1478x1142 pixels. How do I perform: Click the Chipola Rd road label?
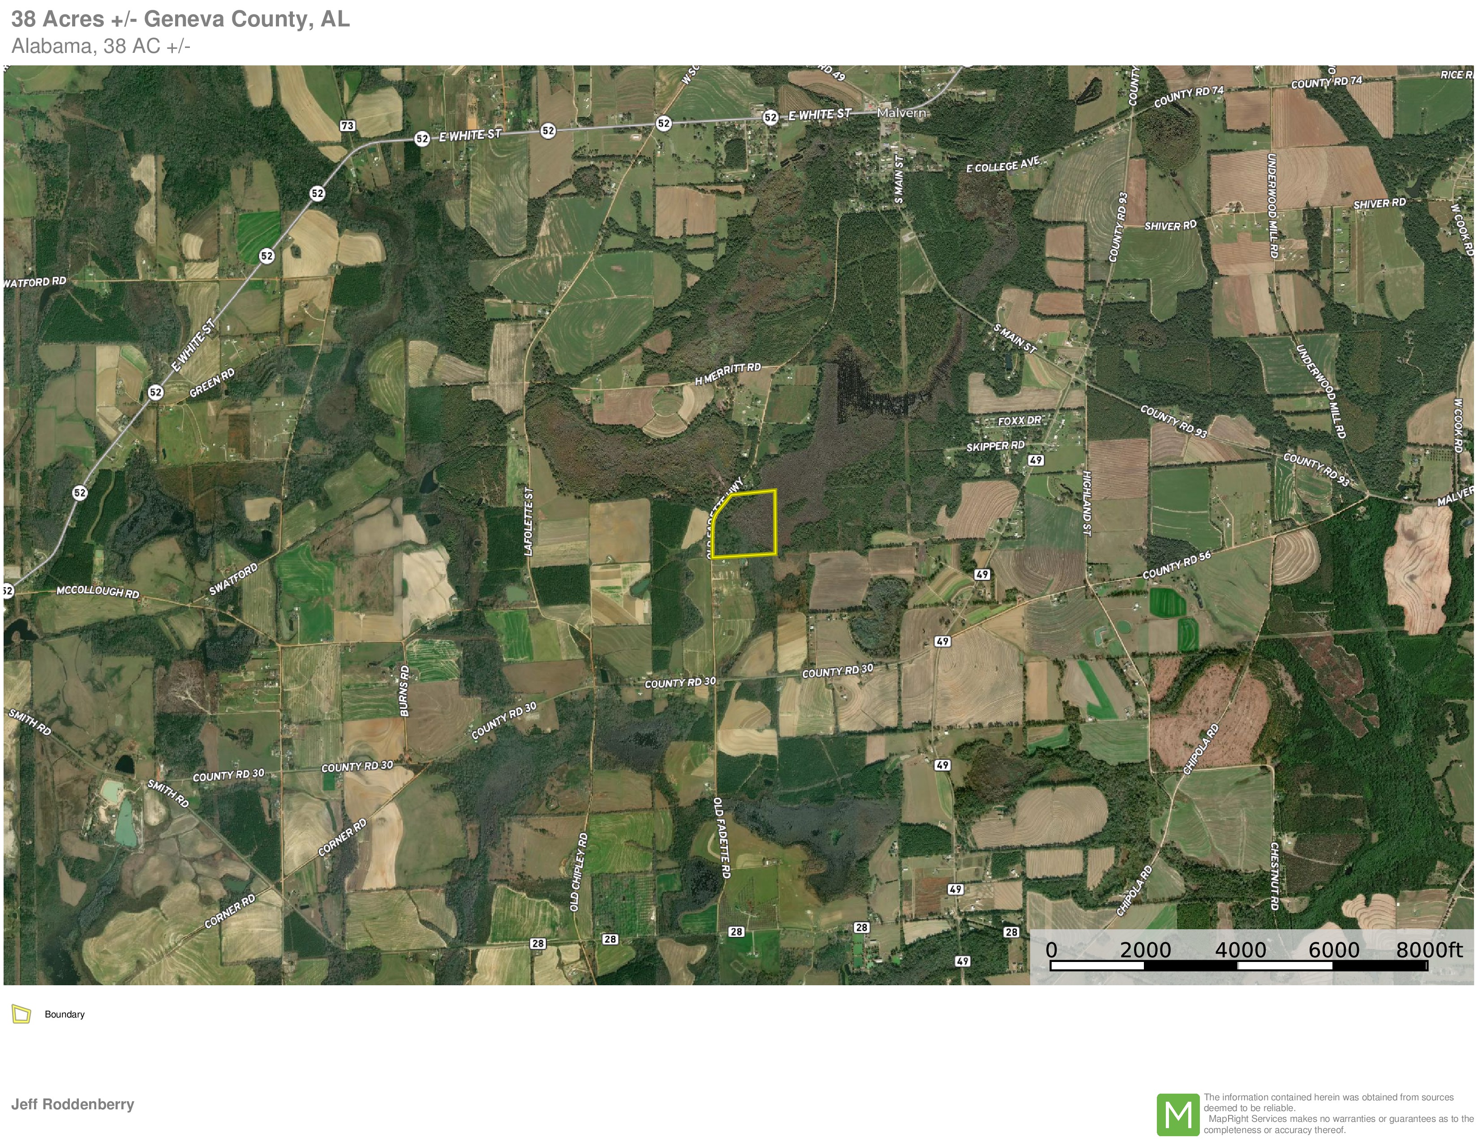(x=1201, y=749)
